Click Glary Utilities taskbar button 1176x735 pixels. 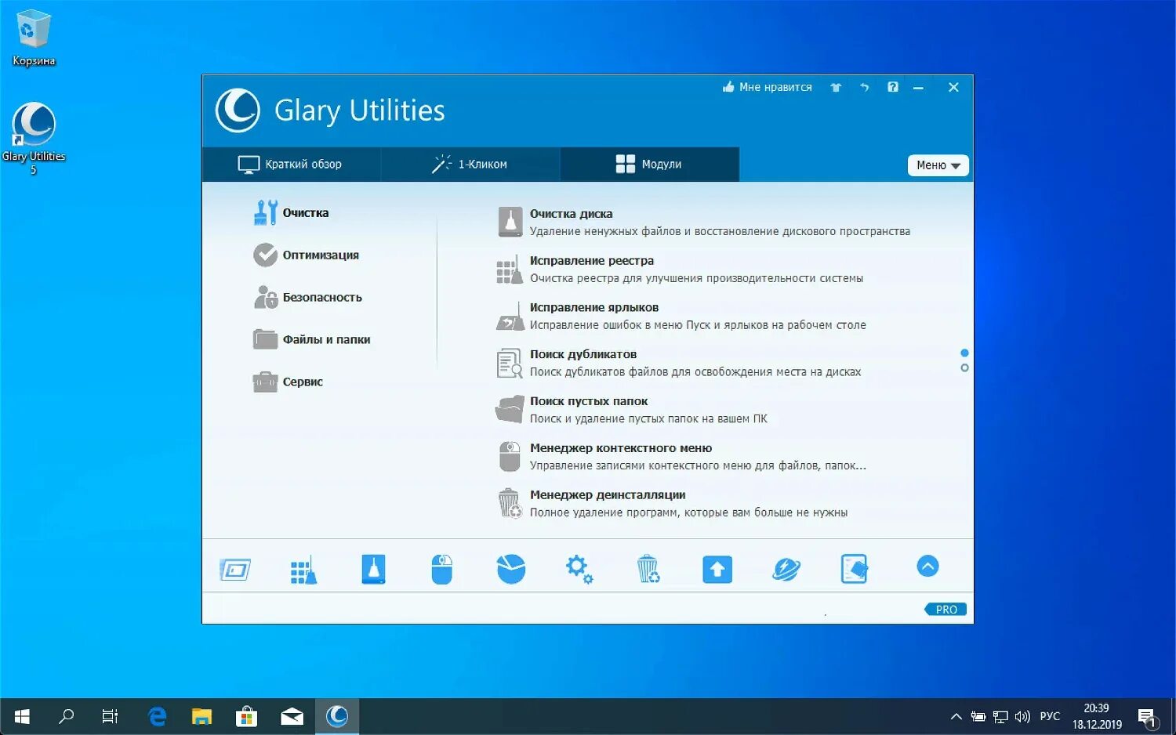click(337, 716)
